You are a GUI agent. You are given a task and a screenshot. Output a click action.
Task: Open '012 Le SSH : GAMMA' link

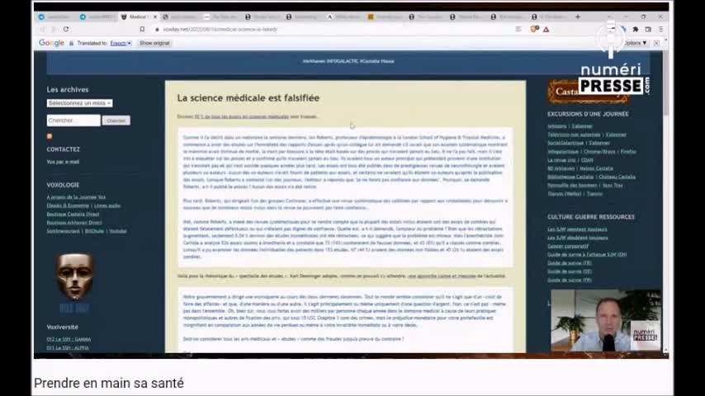69,339
